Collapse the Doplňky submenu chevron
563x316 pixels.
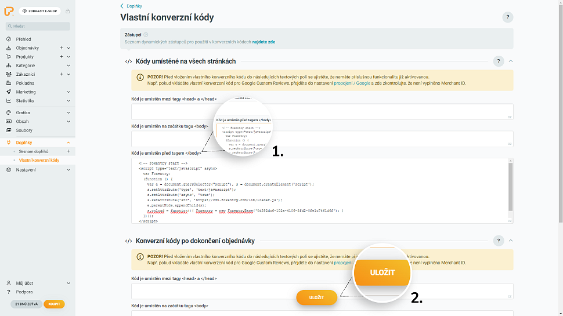(68, 143)
